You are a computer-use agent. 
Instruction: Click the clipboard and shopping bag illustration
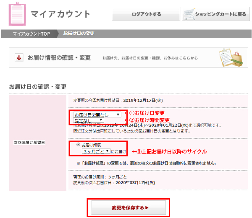(x=229, y=57)
